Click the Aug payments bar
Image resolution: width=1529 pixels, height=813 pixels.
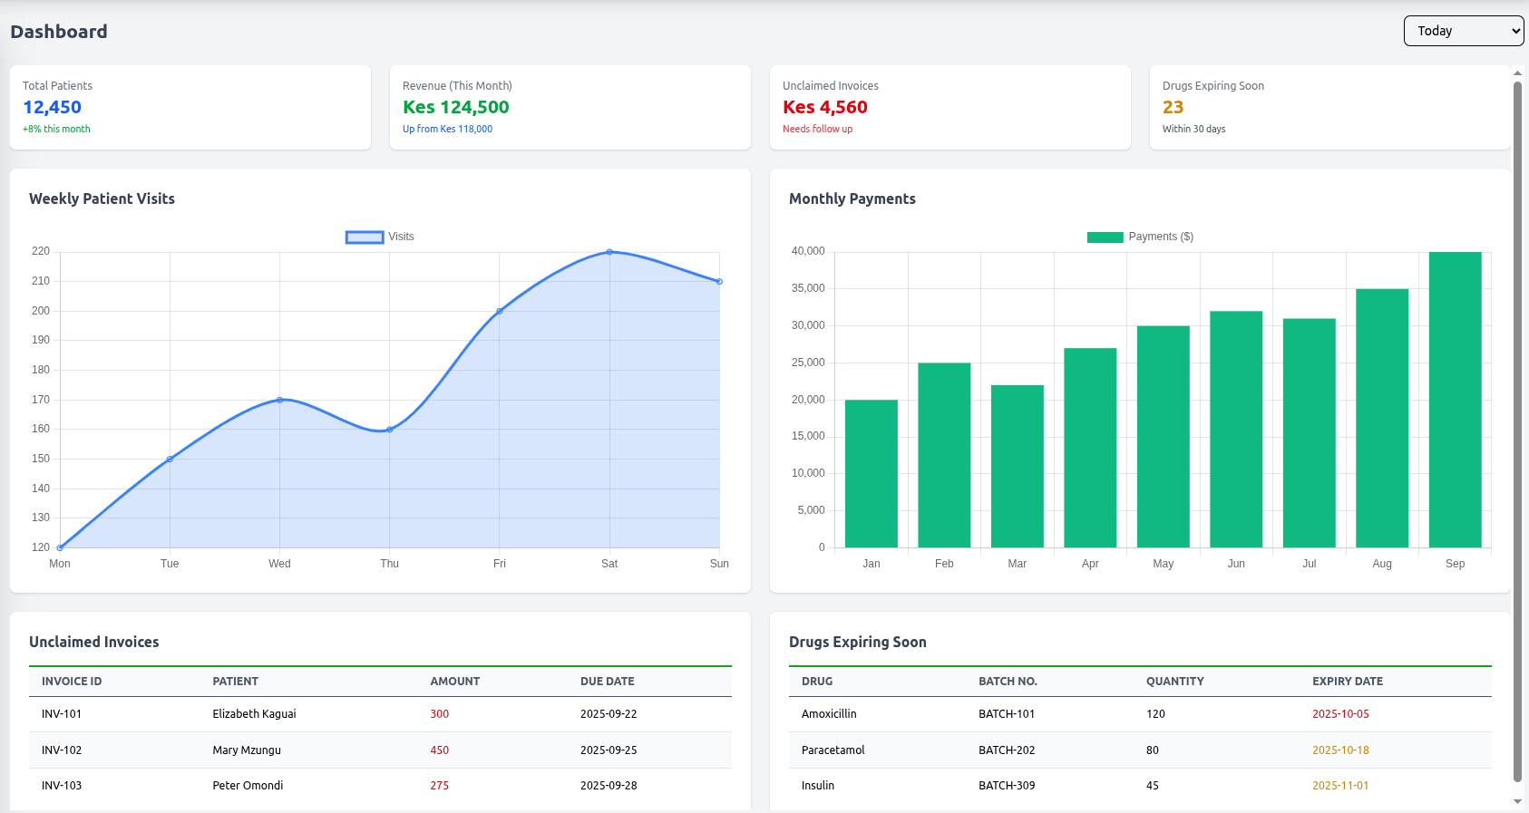click(x=1382, y=418)
